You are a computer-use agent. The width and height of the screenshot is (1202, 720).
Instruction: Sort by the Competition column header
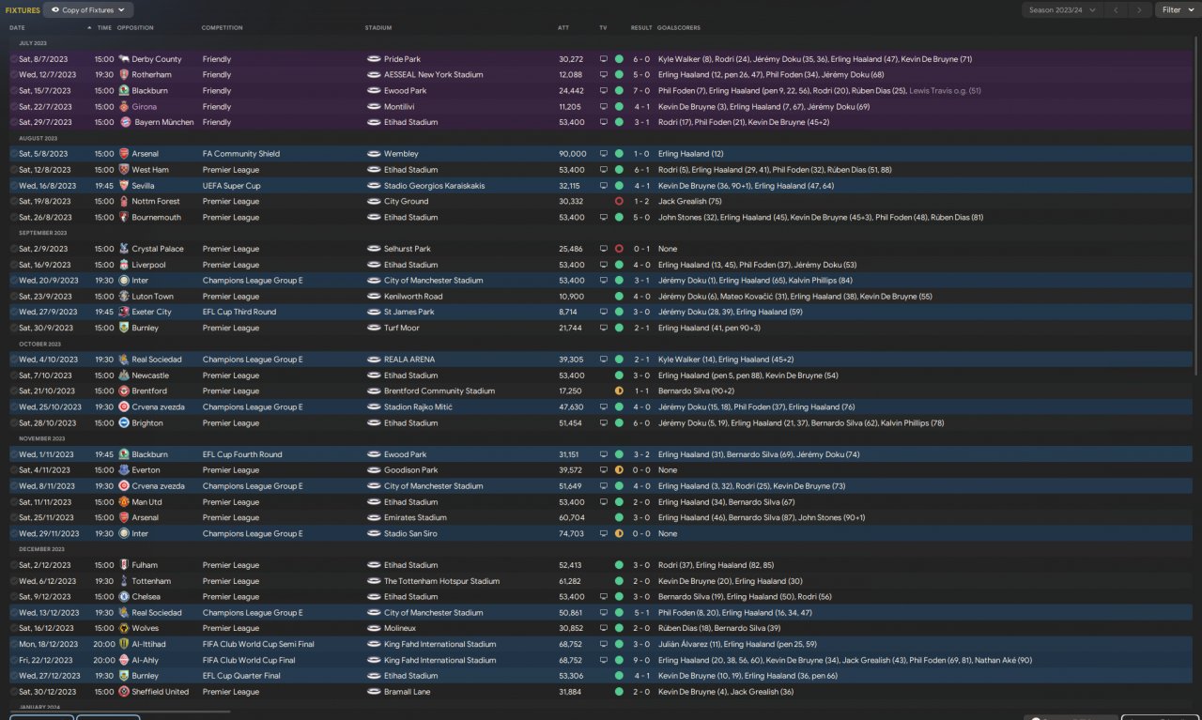[x=222, y=28]
